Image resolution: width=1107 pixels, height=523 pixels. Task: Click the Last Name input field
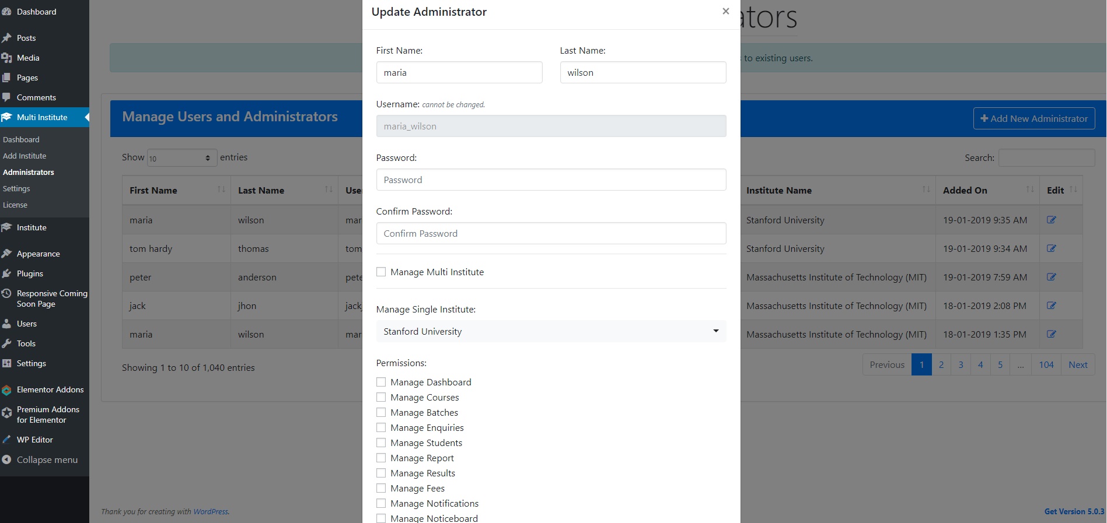tap(643, 72)
